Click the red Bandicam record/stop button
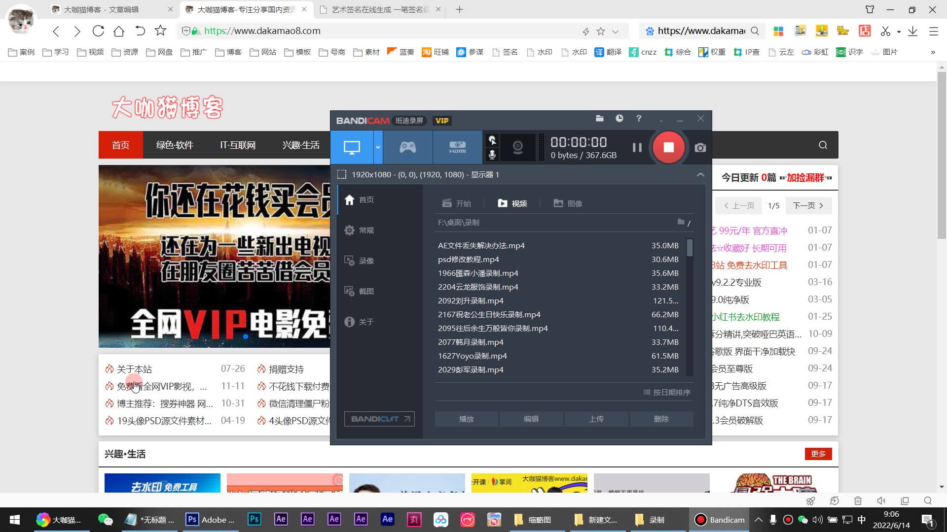947x532 pixels. coord(668,147)
